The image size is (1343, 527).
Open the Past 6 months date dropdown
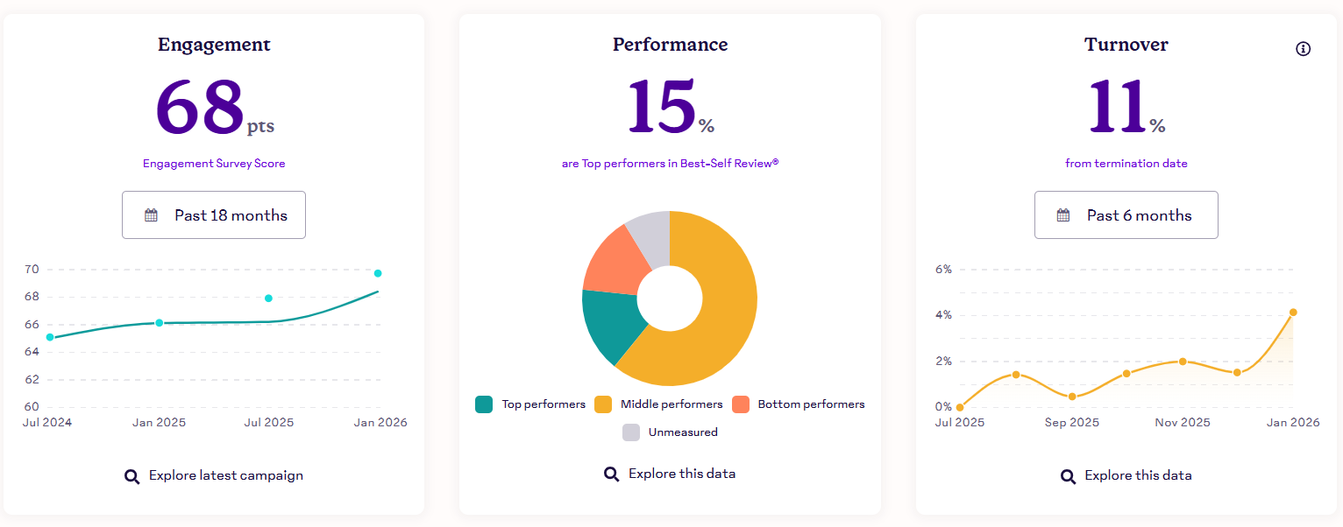tap(1126, 215)
